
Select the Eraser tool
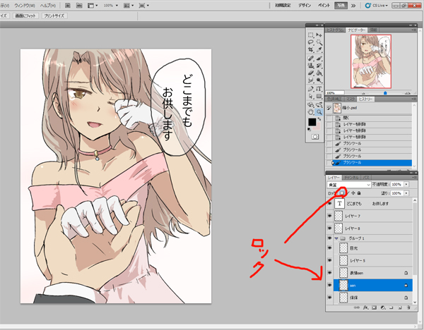(x=311, y=73)
